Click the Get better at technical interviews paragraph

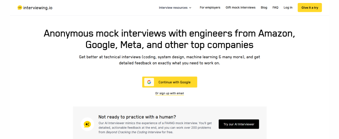coord(169,60)
